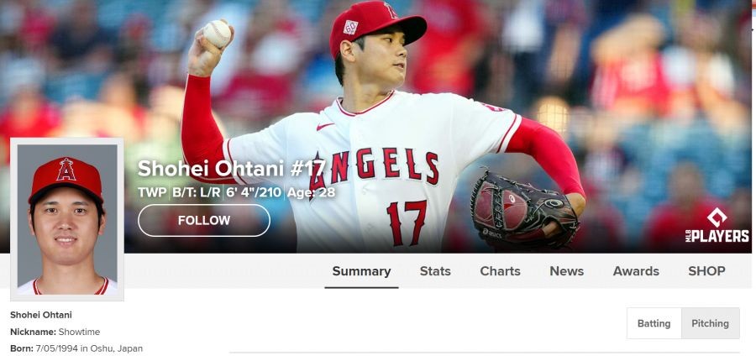Click the Born date and birthplace line
Image resolution: width=756 pixels, height=356 pixels.
tap(76, 348)
